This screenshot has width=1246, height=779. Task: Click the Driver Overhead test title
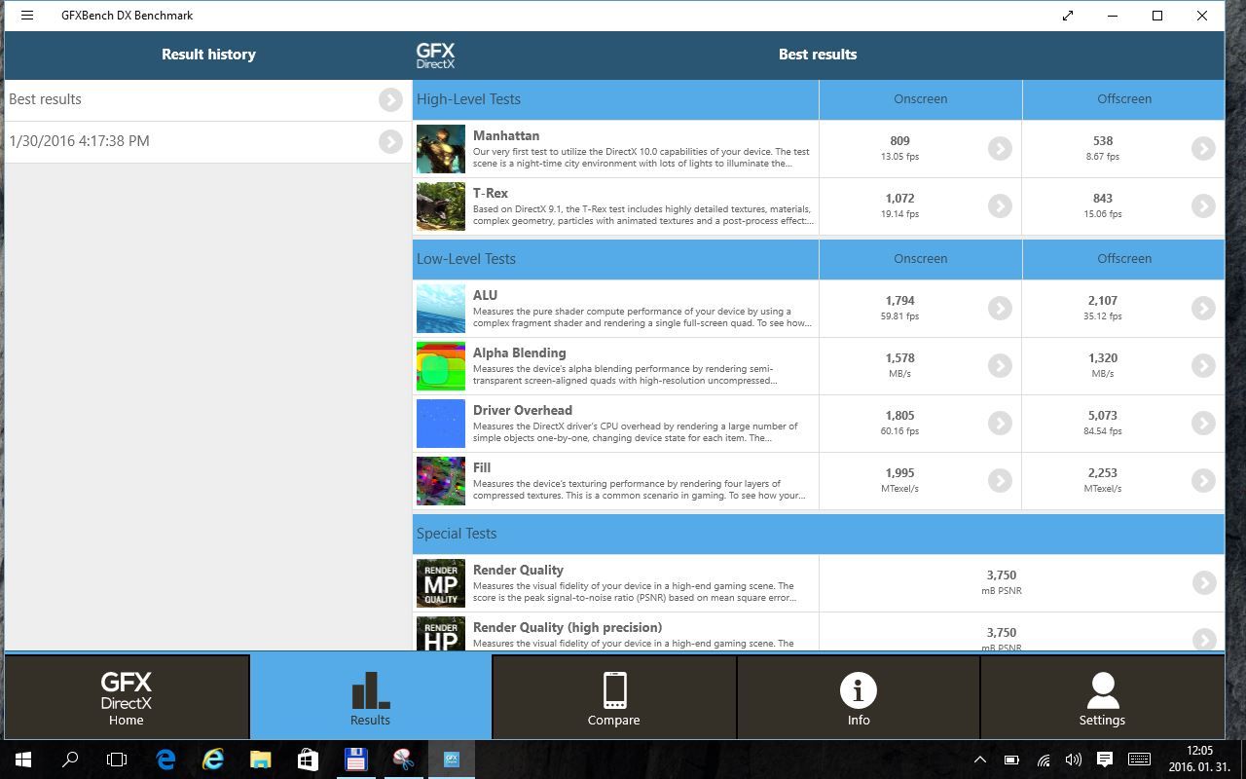pyautogui.click(x=523, y=410)
